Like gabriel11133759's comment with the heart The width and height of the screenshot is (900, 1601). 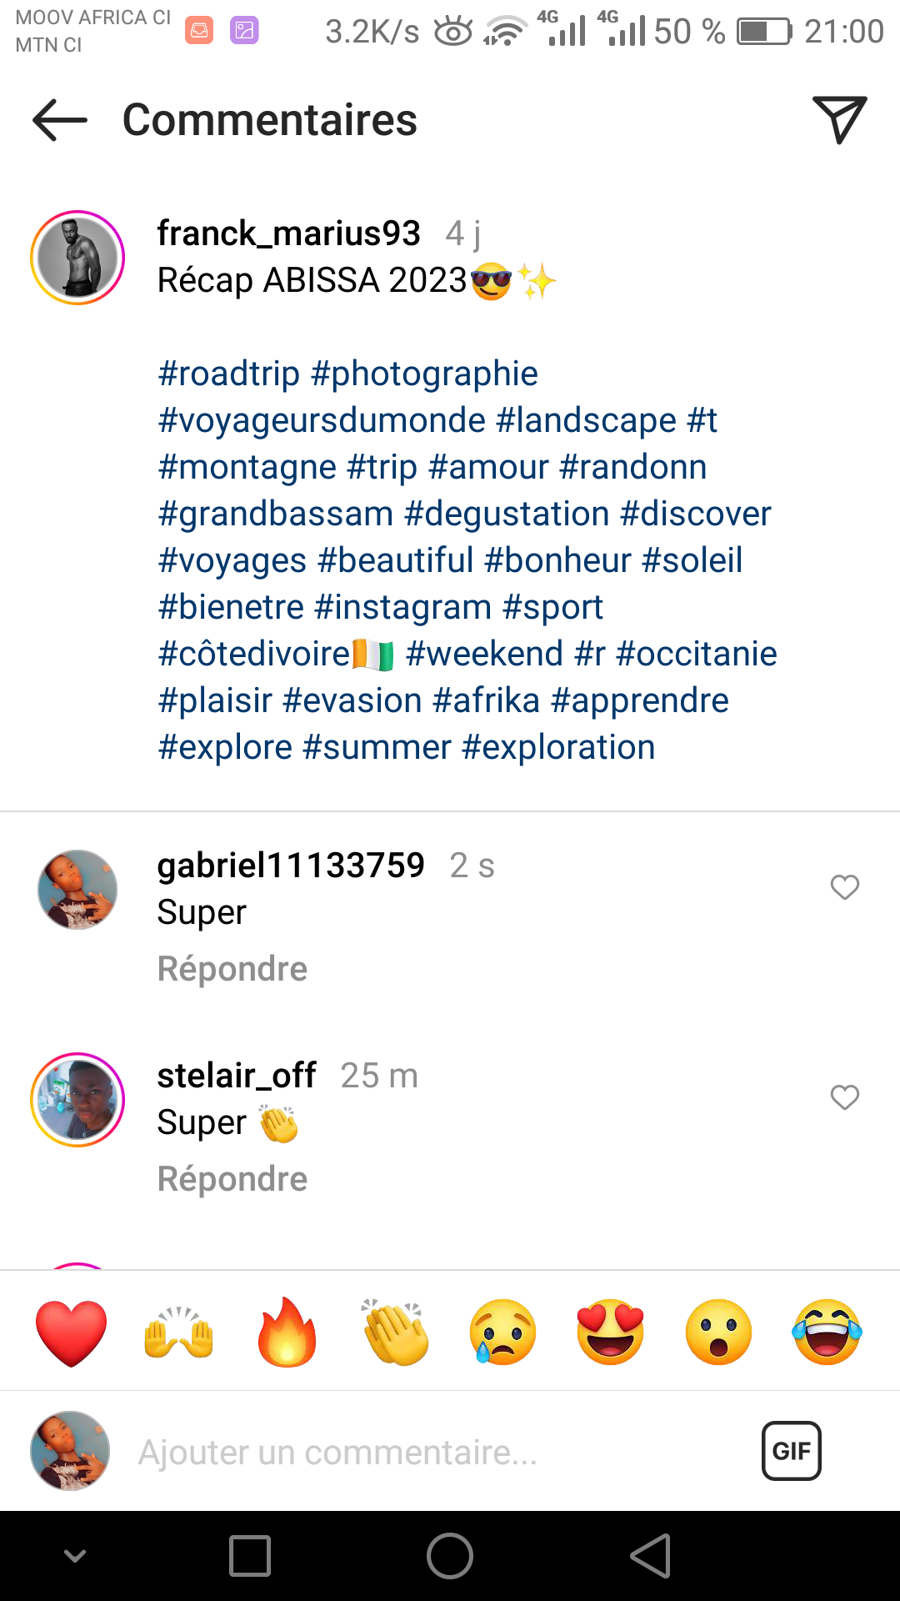[x=844, y=887]
